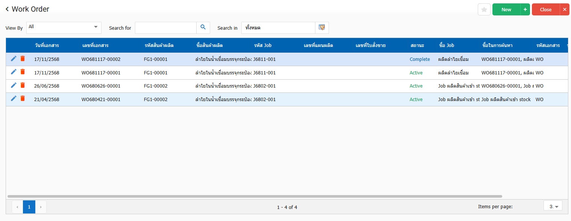Edit work order WO681117-00001 with pencil icon
The width and height of the screenshot is (571, 221).
(14, 72)
